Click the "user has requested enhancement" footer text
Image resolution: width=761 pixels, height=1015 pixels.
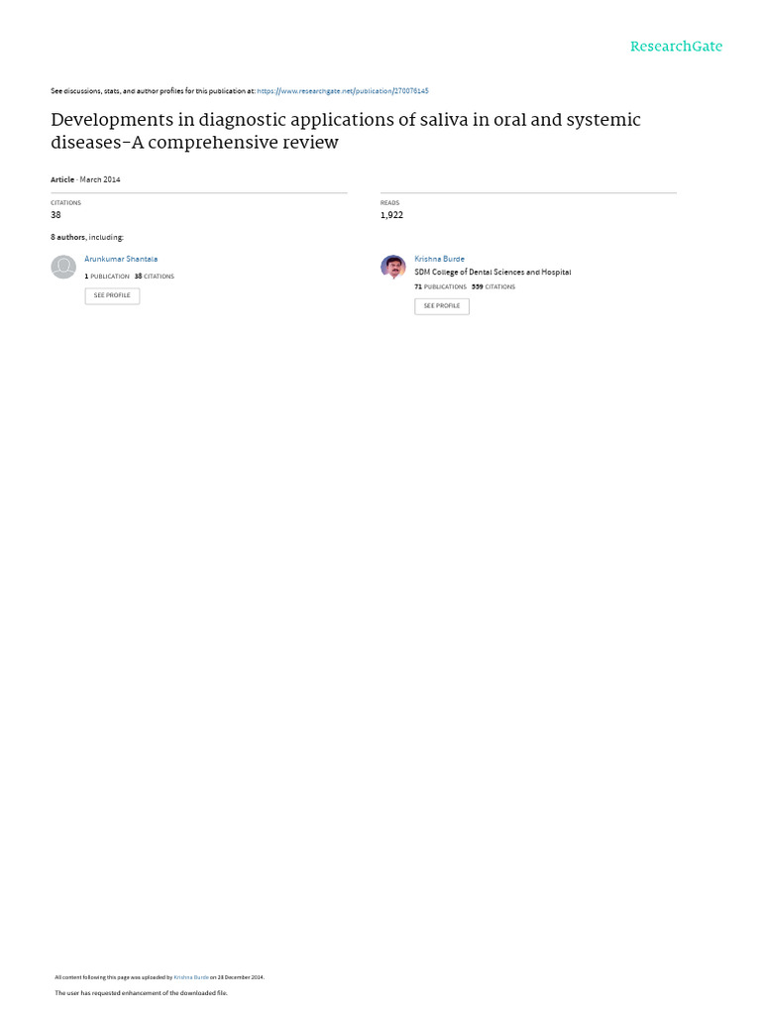point(141,993)
